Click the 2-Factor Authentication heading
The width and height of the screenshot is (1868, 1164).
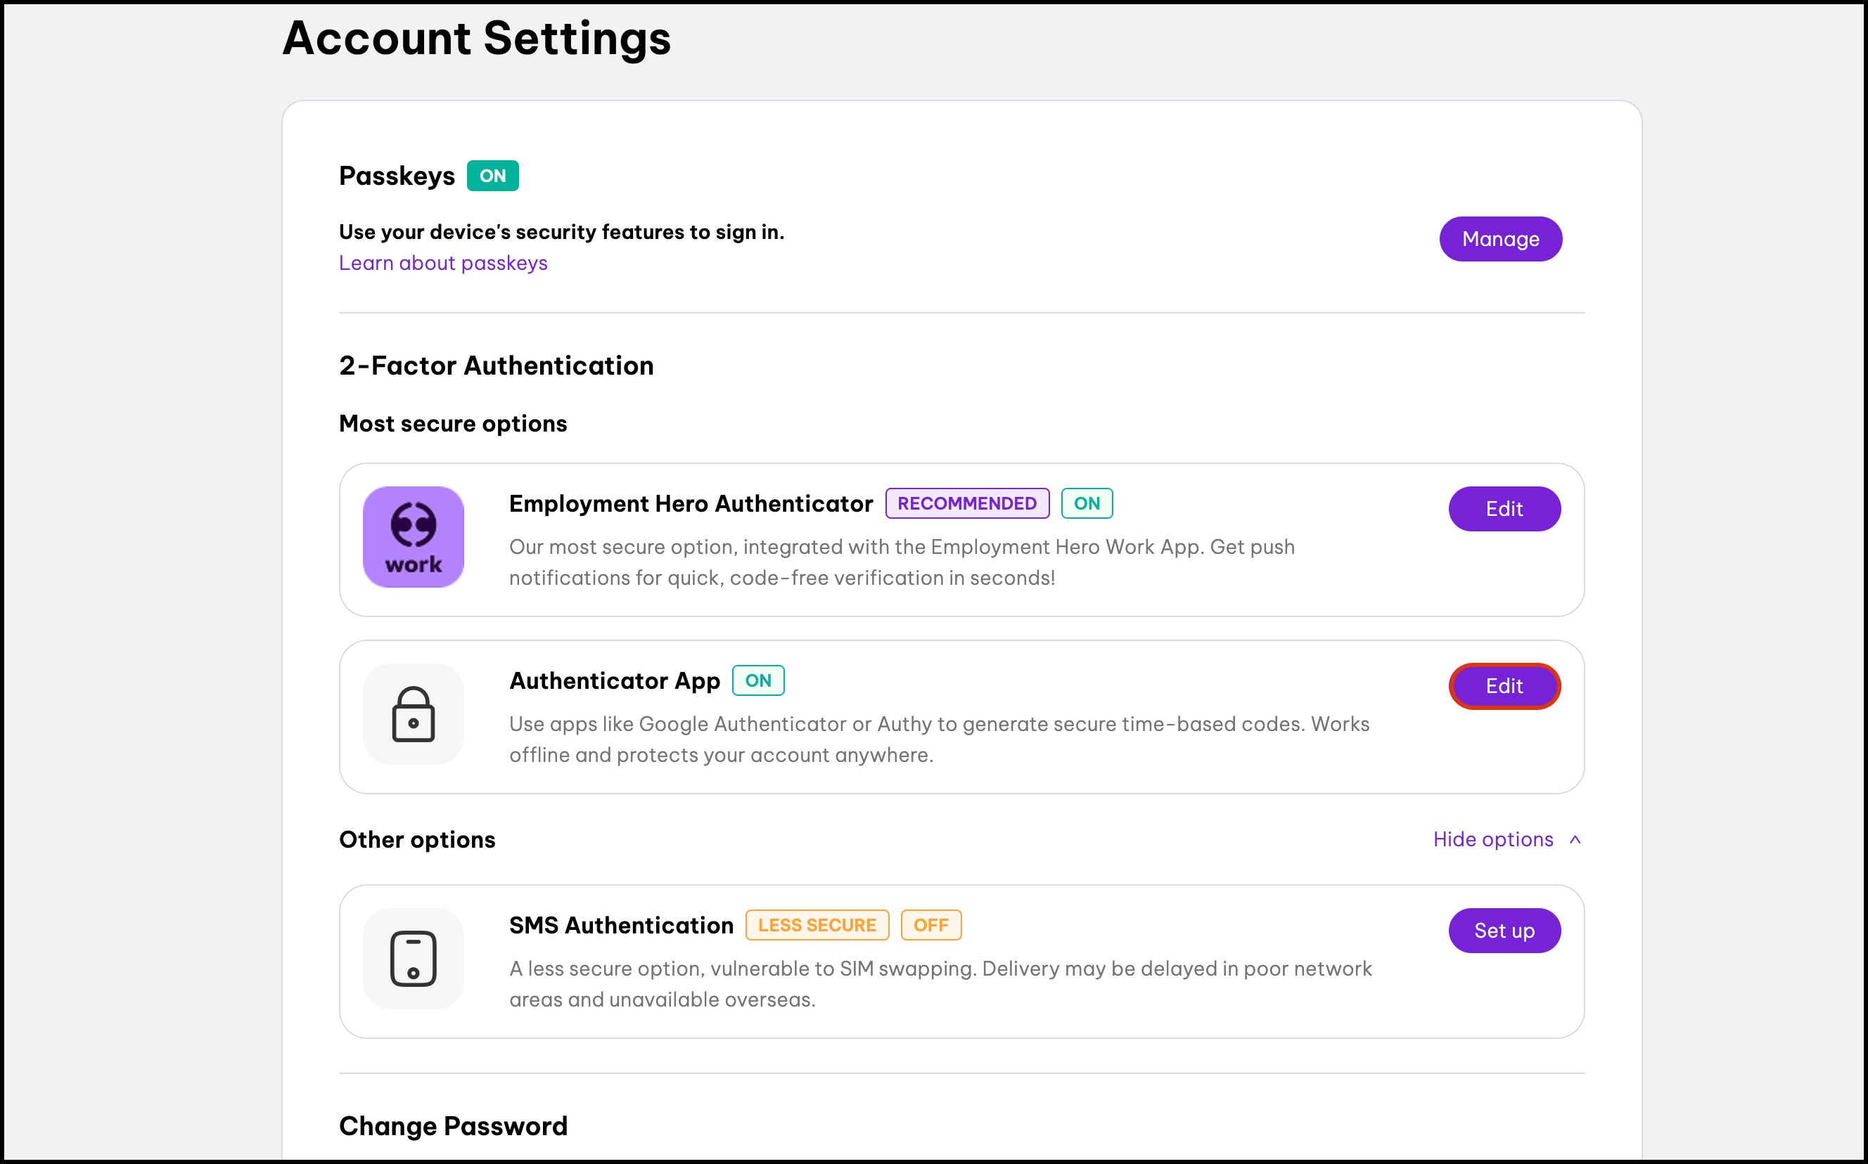pos(496,366)
